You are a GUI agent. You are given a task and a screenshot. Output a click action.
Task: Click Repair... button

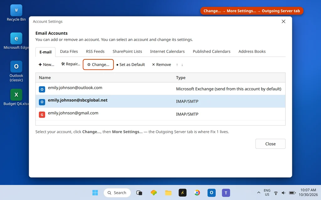[71, 64]
